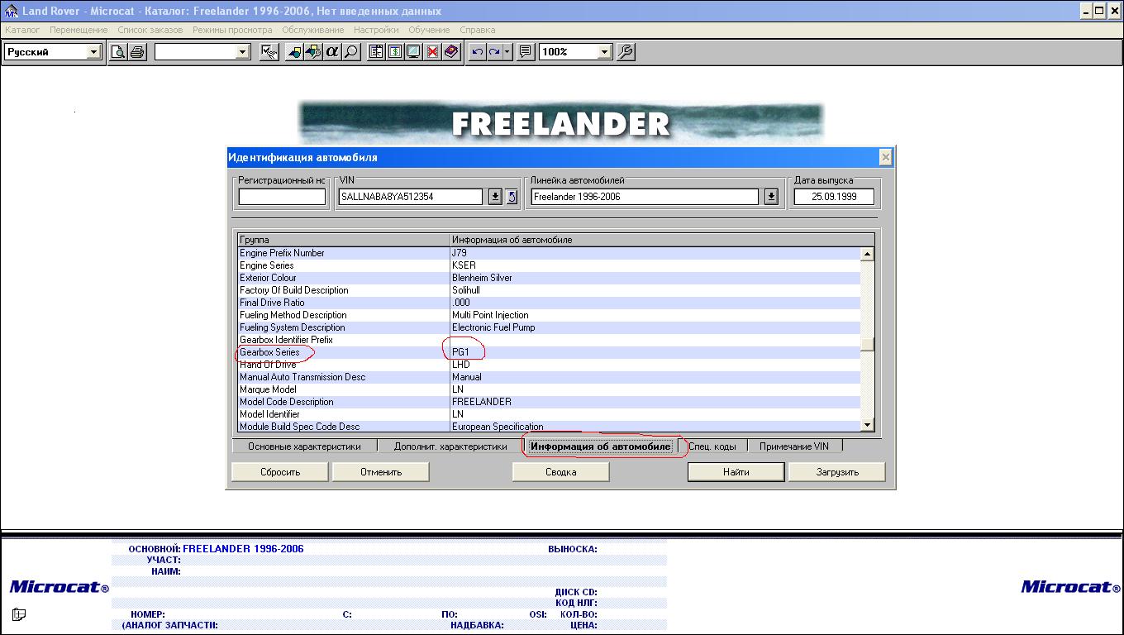Click the red X toolbar icon
The height and width of the screenshot is (635, 1124).
click(x=432, y=52)
